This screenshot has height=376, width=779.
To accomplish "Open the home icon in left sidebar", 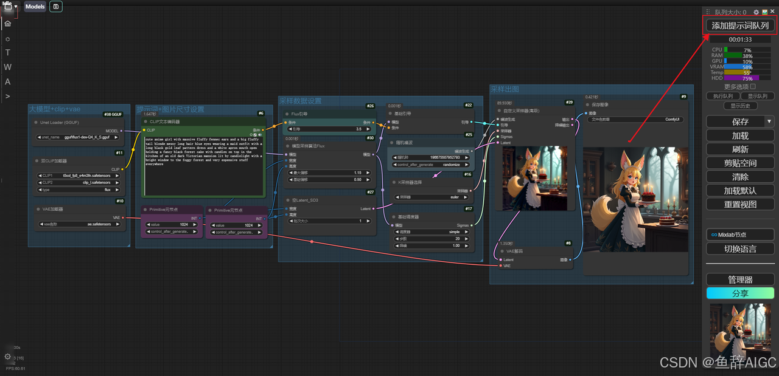I will 7,24.
